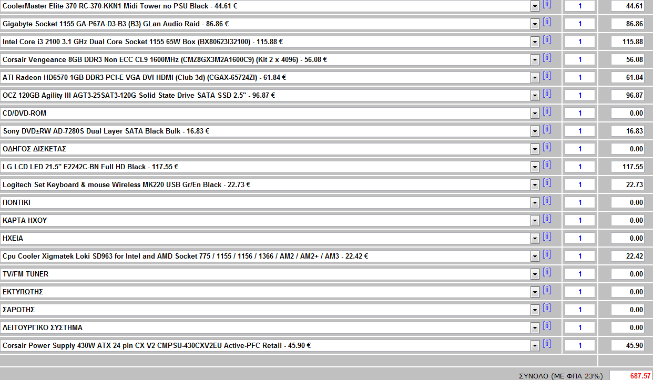Open info icon for Sony DVD±RW AD-7280S
The width and height of the screenshot is (653, 380).
(x=547, y=129)
